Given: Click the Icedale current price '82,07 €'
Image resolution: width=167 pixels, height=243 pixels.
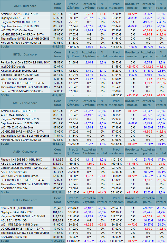Looking at the screenshot, I should pos(58,67).
